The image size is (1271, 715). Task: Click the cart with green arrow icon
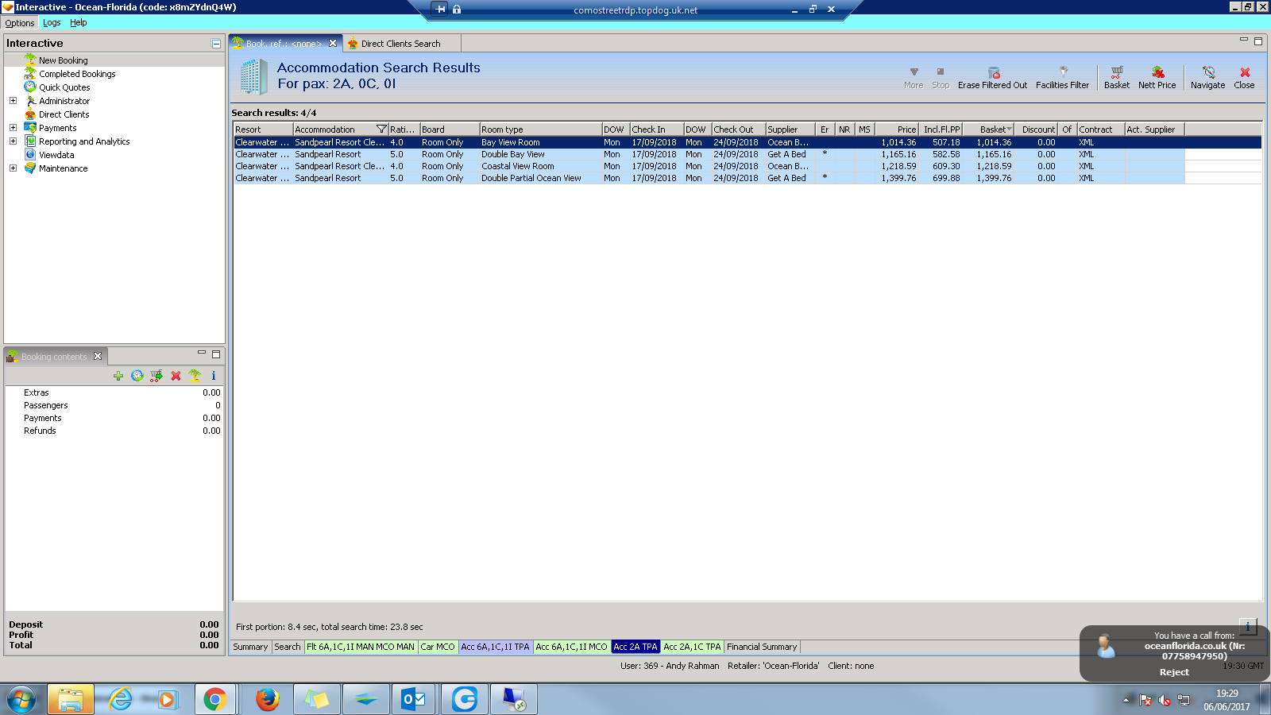[x=156, y=376]
